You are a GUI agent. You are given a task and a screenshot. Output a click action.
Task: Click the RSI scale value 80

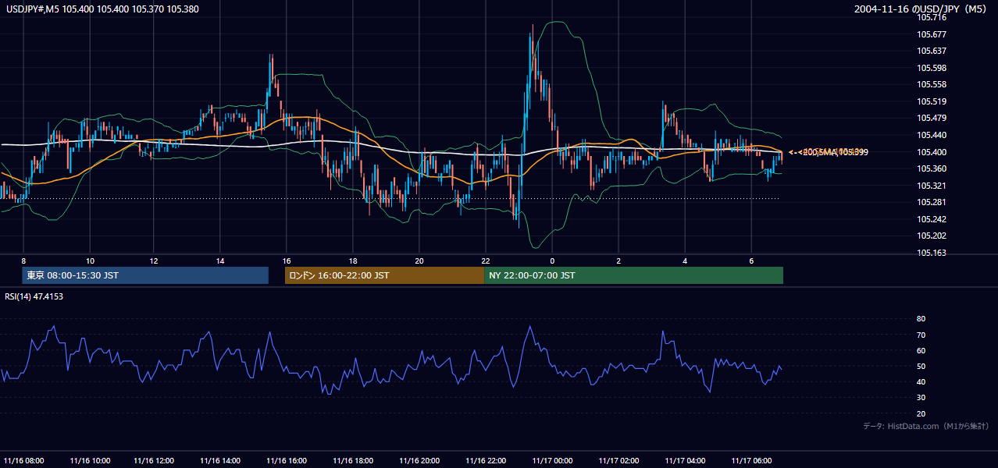(921, 319)
